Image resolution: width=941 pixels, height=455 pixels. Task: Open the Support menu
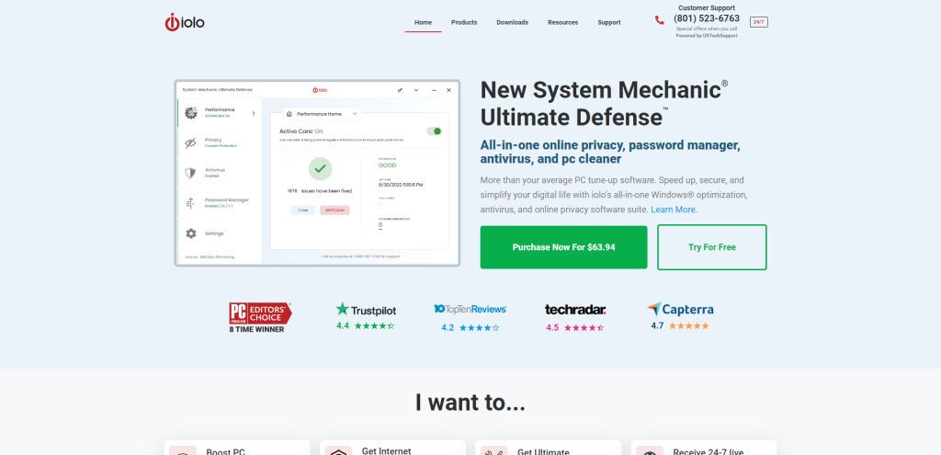[x=609, y=22]
